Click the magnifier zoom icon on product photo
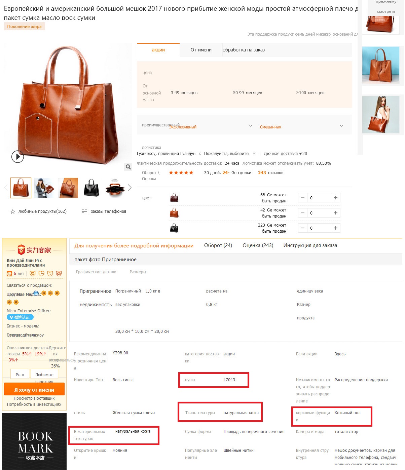The height and width of the screenshot is (470, 405). pyautogui.click(x=128, y=167)
